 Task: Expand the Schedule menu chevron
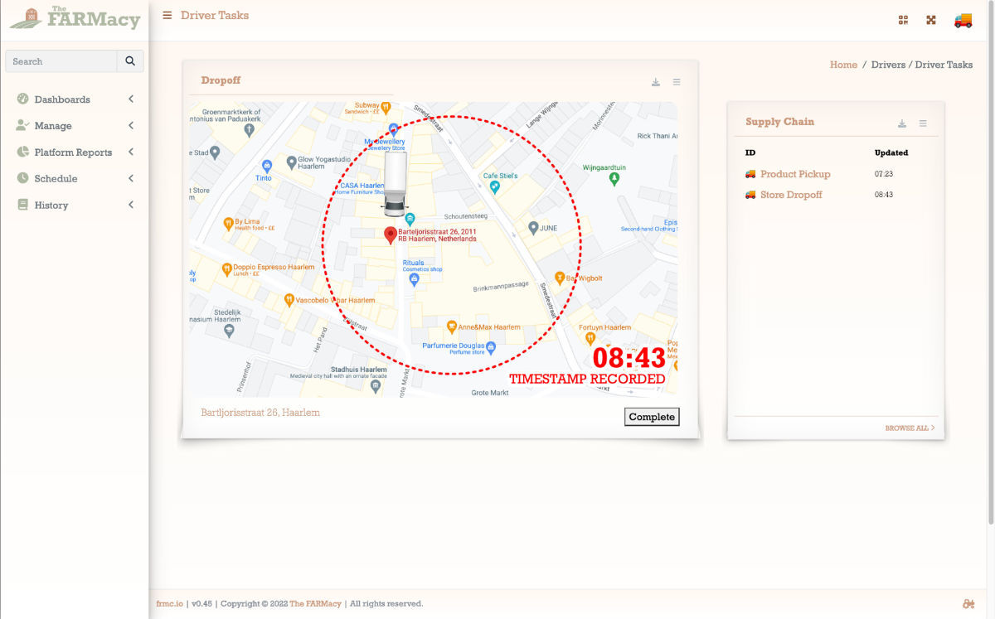[x=131, y=179]
